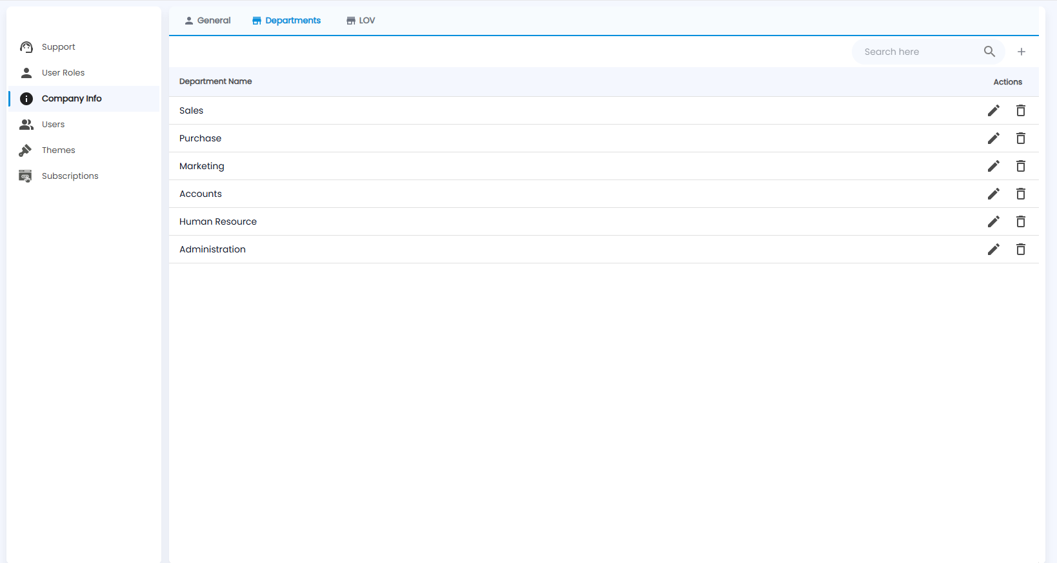Switch to the General tab
The width and height of the screenshot is (1057, 563).
click(208, 21)
